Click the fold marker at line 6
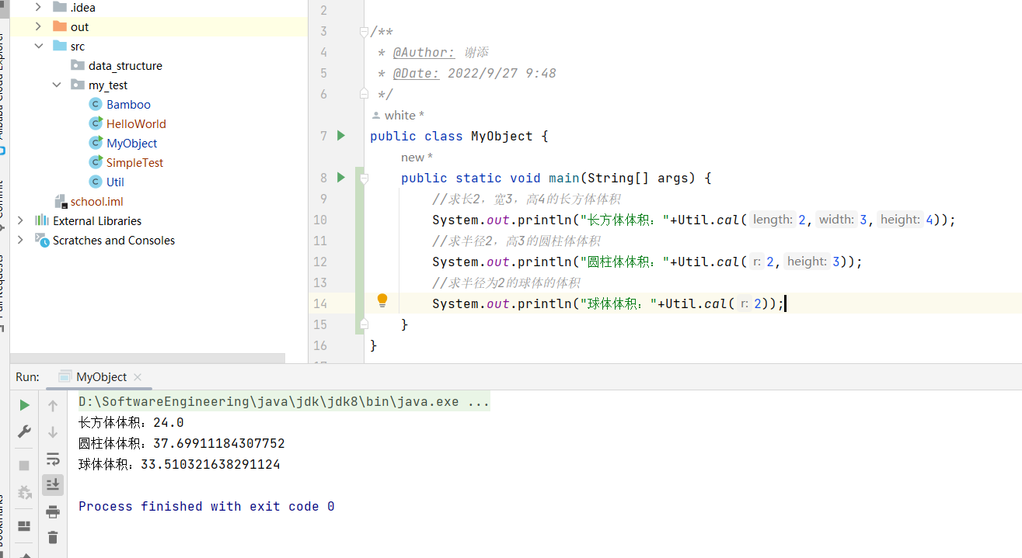The image size is (1022, 558). tap(364, 94)
